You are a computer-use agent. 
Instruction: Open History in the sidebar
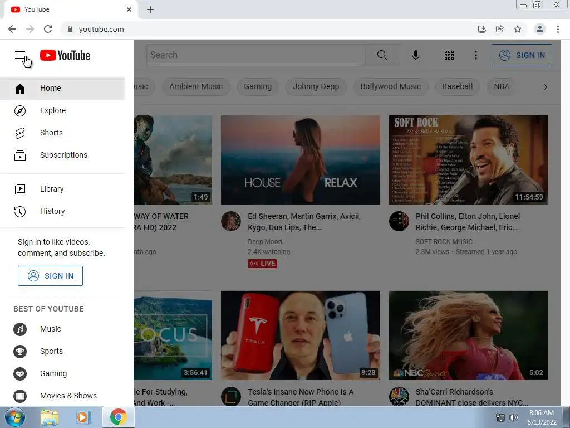point(62,211)
